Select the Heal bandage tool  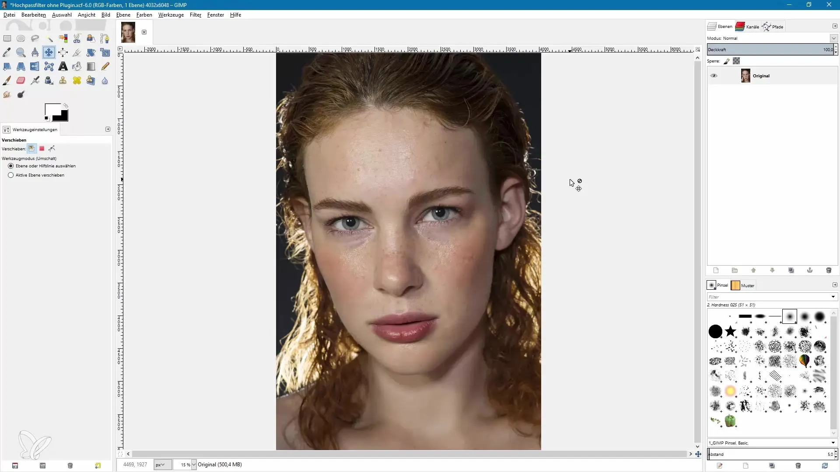(x=77, y=80)
